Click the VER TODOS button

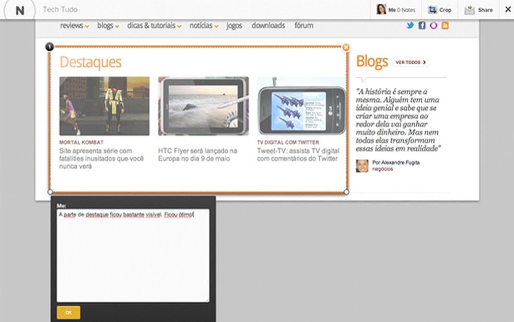point(411,62)
